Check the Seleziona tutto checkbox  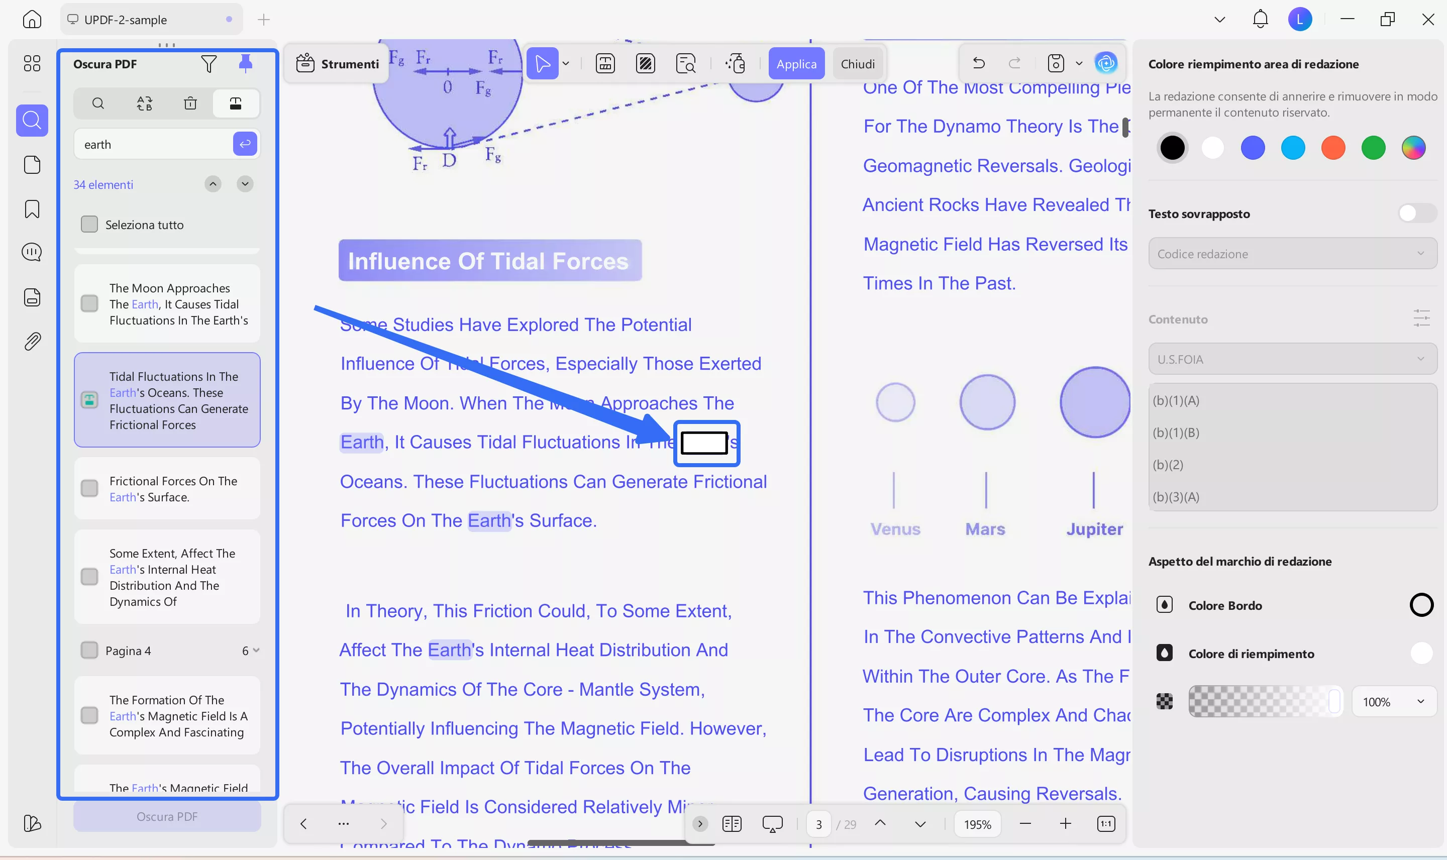[x=89, y=224]
